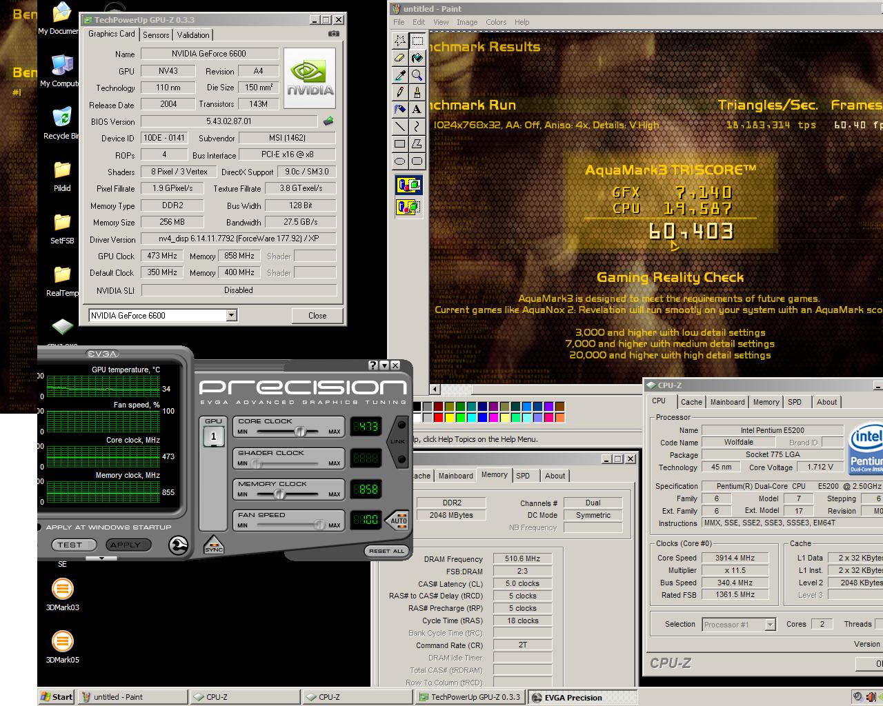Switch to the untitled - Paint taskbar button

tap(132, 697)
